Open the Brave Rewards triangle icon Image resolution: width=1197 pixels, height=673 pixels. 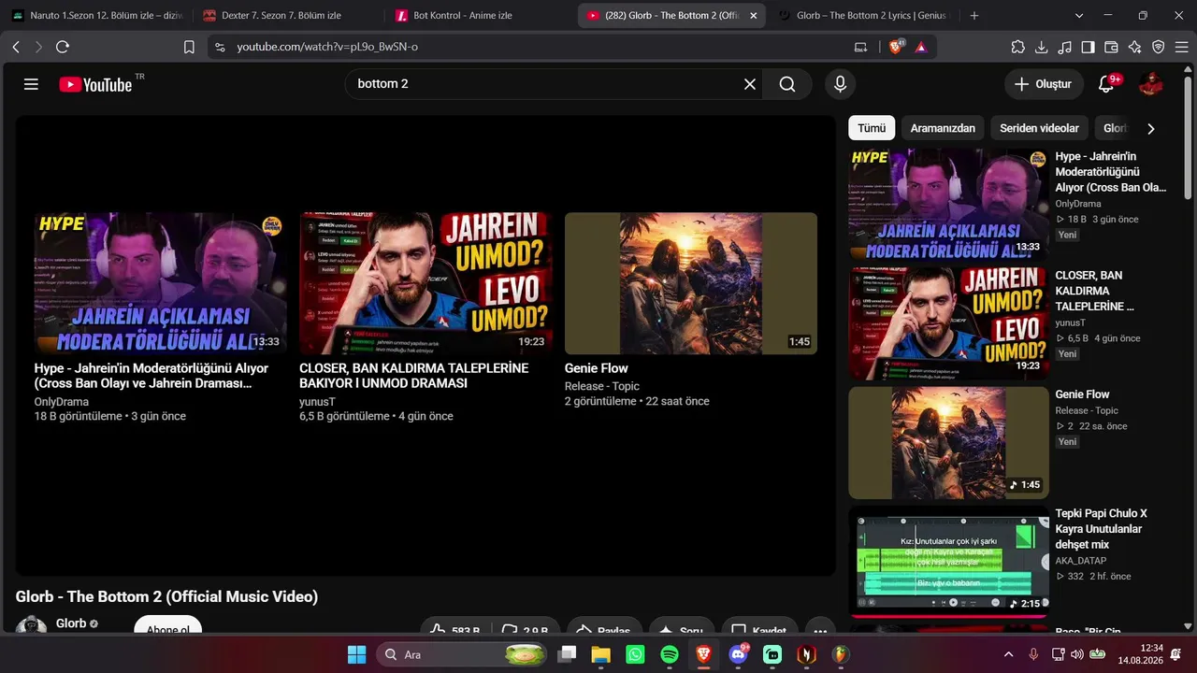(x=921, y=47)
